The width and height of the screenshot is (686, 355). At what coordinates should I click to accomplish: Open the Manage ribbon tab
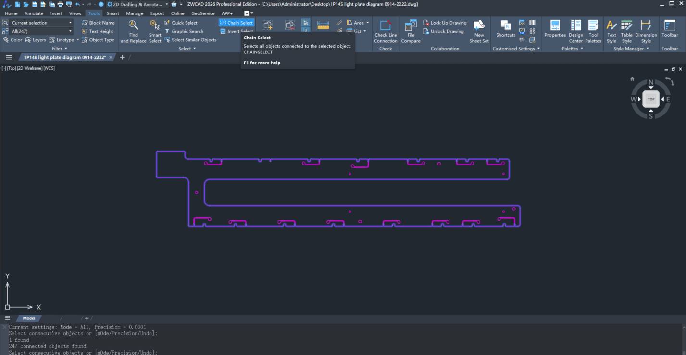pos(135,13)
